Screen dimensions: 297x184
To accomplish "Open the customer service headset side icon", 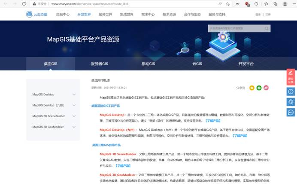I will (291, 102).
